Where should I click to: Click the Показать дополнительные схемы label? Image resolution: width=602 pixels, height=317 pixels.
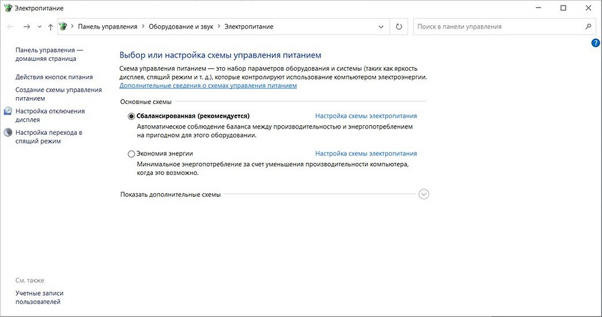click(171, 195)
